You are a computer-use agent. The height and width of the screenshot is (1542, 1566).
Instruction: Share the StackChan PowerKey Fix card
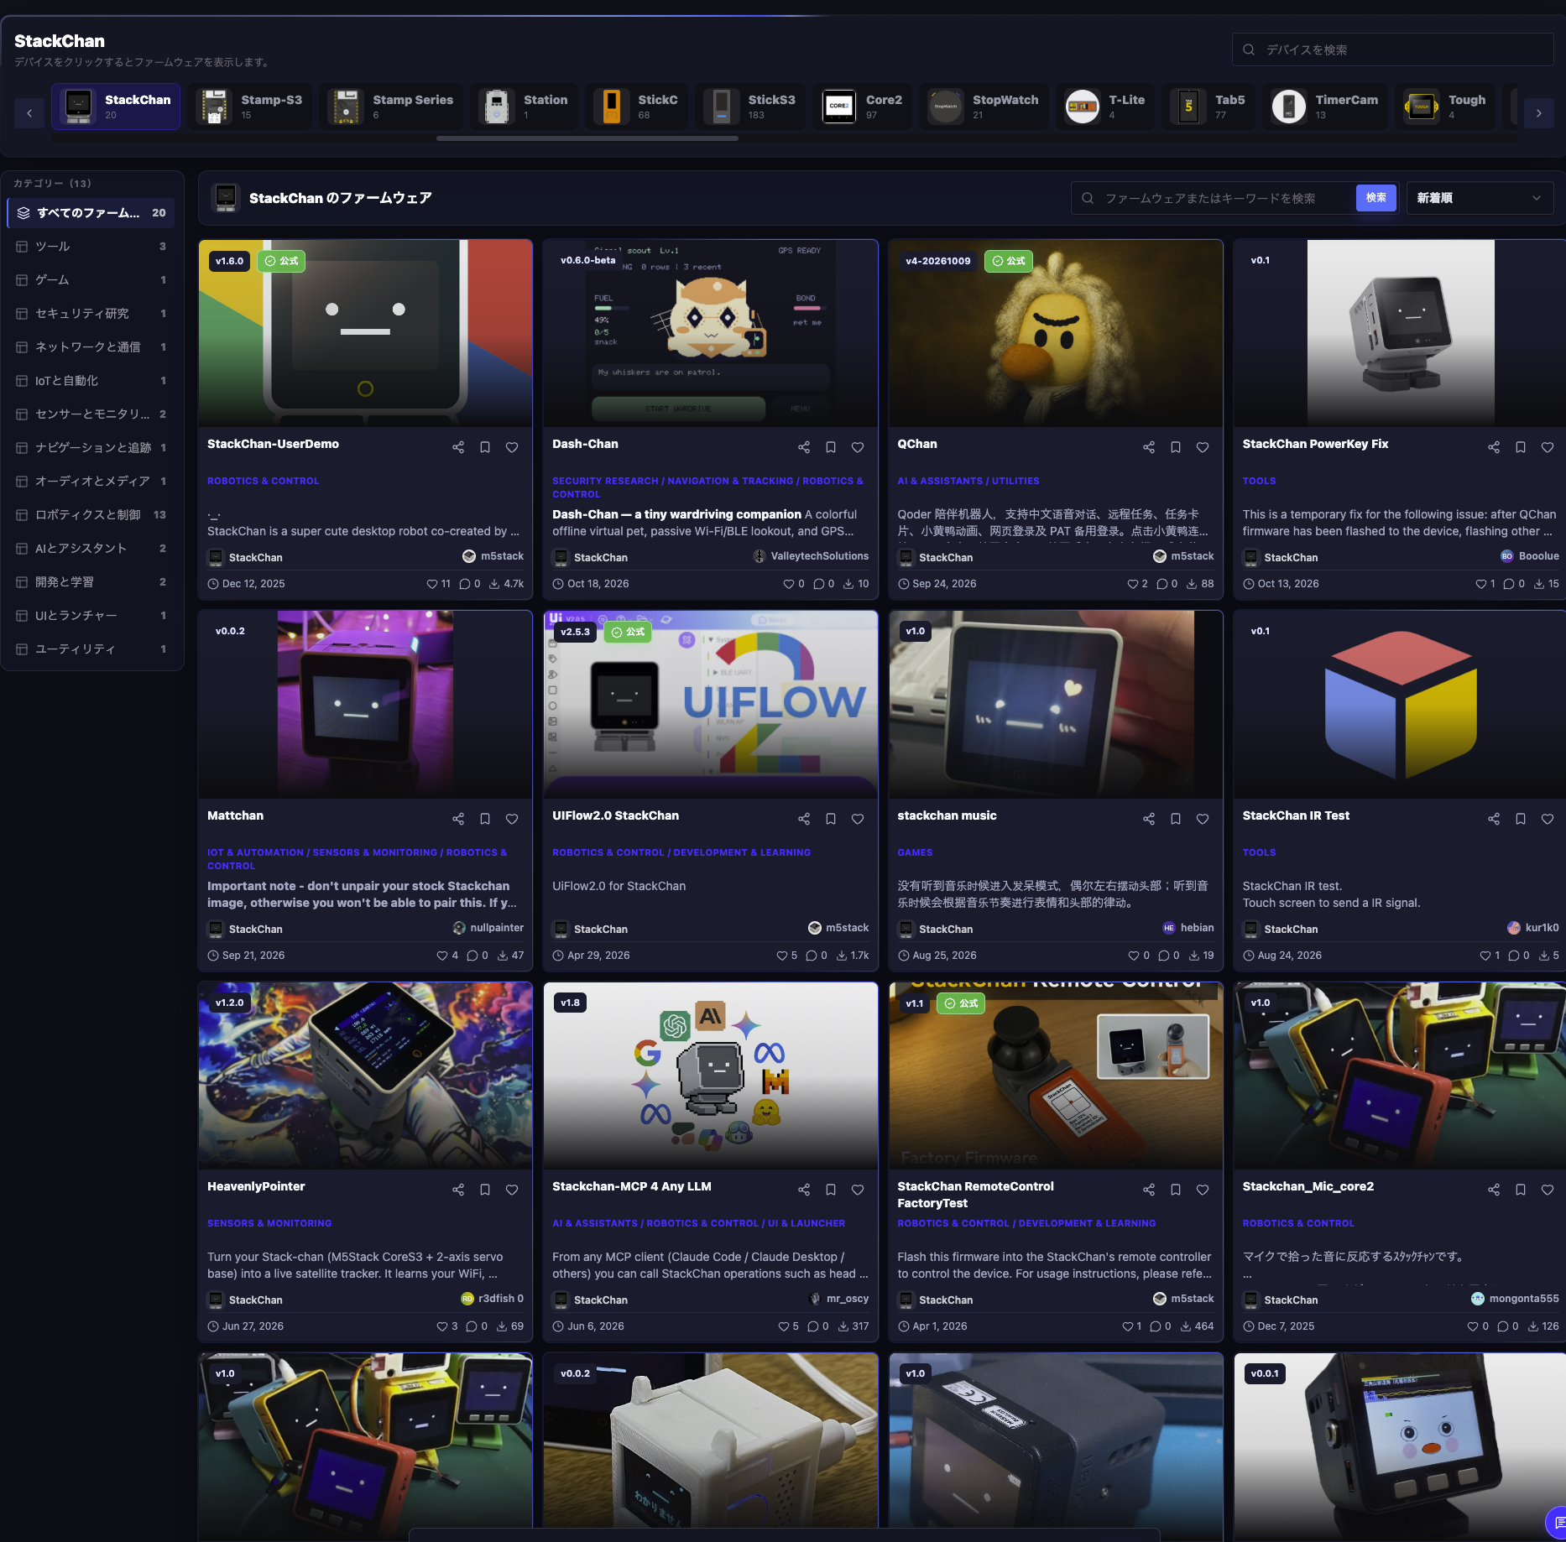pyautogui.click(x=1494, y=447)
